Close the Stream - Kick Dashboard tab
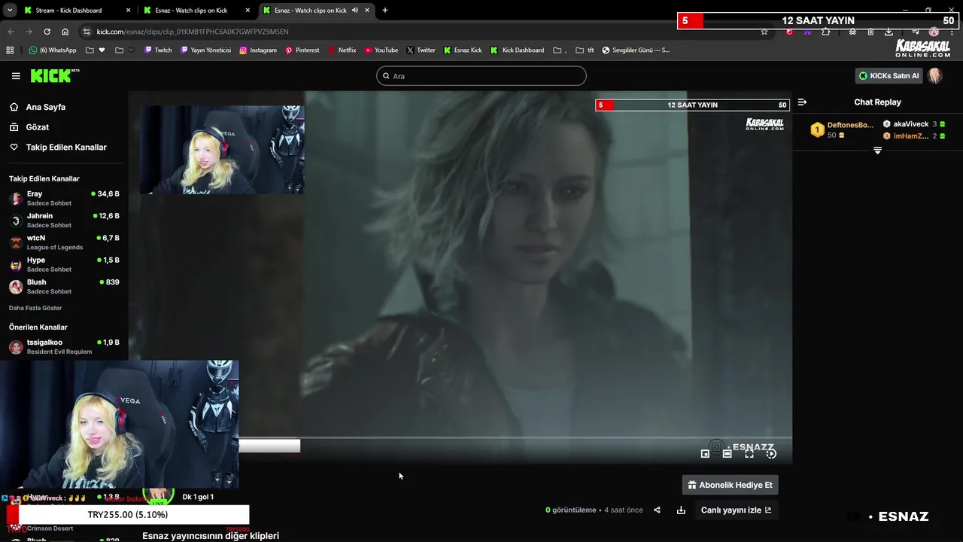963x542 pixels. coord(128,11)
